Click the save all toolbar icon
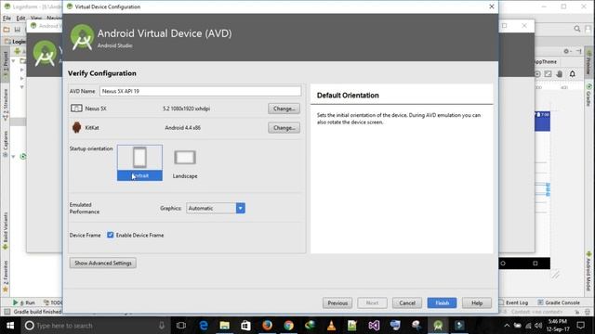595x334 pixels. click(18, 29)
